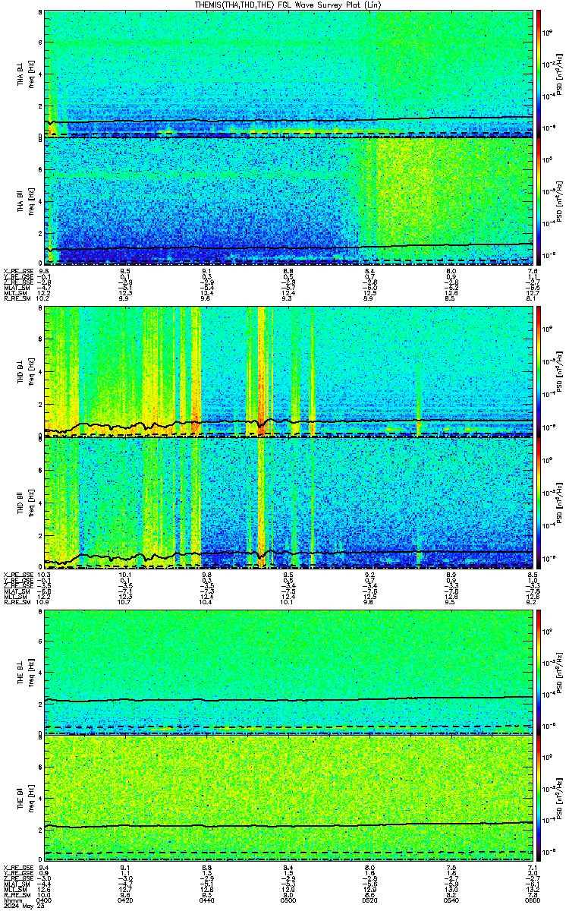569x911 pixels.
Task: Click the '0440' time tick label
Action: (207, 900)
